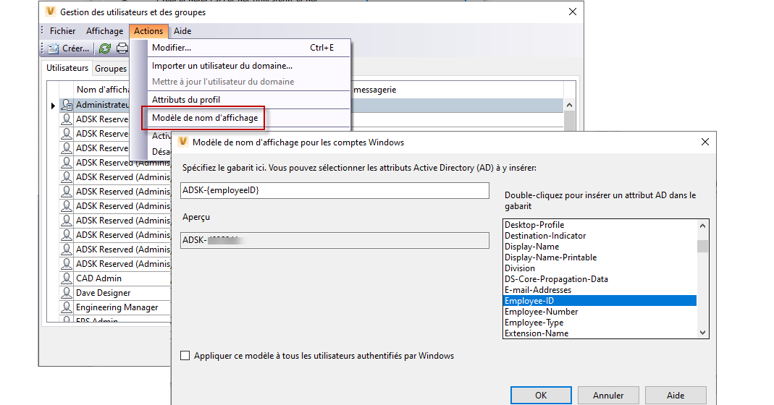Viewport: 774px width, 405px height.
Task: Switch to the Utilisateurs tab
Action: pos(67,68)
